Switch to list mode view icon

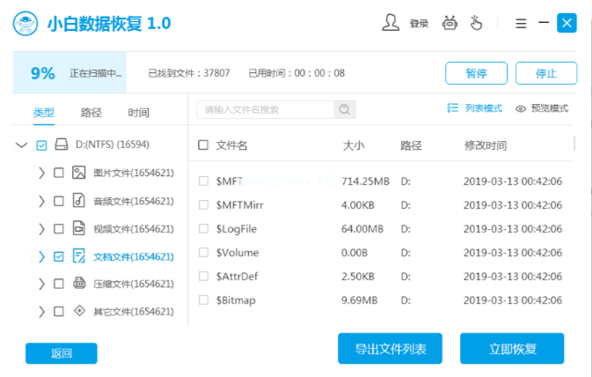pos(453,108)
